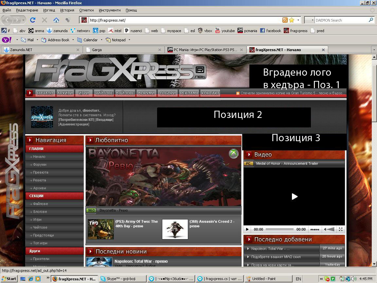Screen dimensions: 377x283
Task: Open the Yahoo! logo dropdown arrow
Action: [17, 40]
